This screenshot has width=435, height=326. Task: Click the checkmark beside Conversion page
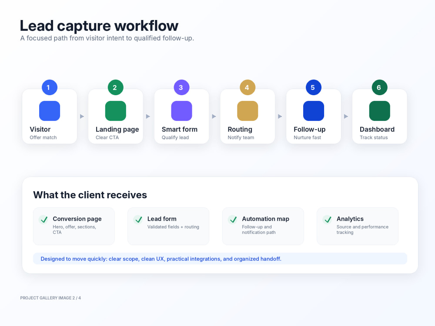pos(43,220)
